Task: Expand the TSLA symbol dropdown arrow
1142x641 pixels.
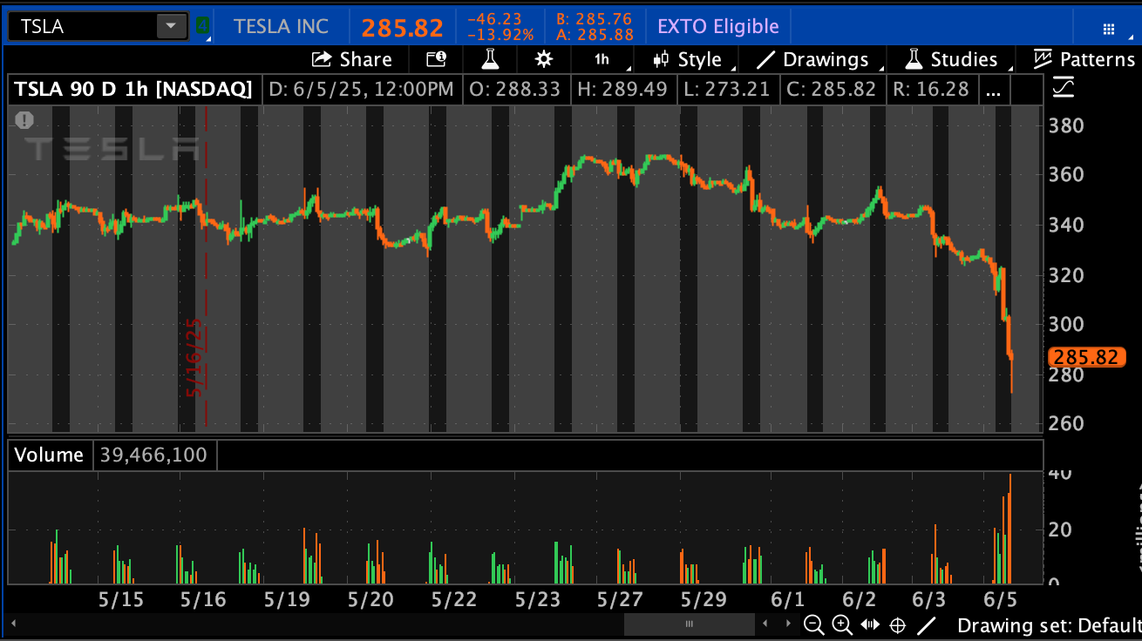Action: 170,26
